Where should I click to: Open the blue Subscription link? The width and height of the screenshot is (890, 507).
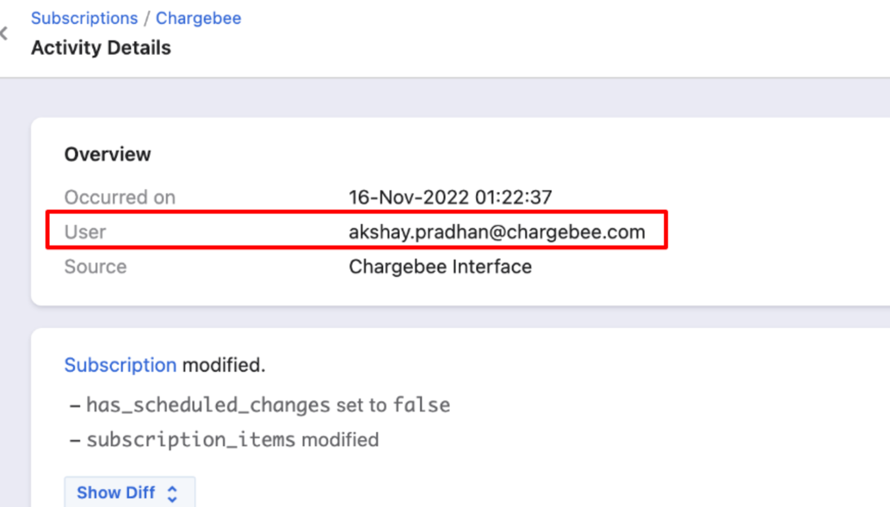tap(120, 365)
